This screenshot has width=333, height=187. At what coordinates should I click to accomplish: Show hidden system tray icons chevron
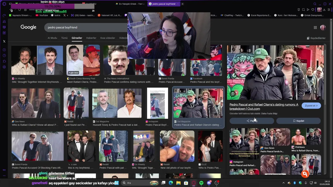(284, 183)
